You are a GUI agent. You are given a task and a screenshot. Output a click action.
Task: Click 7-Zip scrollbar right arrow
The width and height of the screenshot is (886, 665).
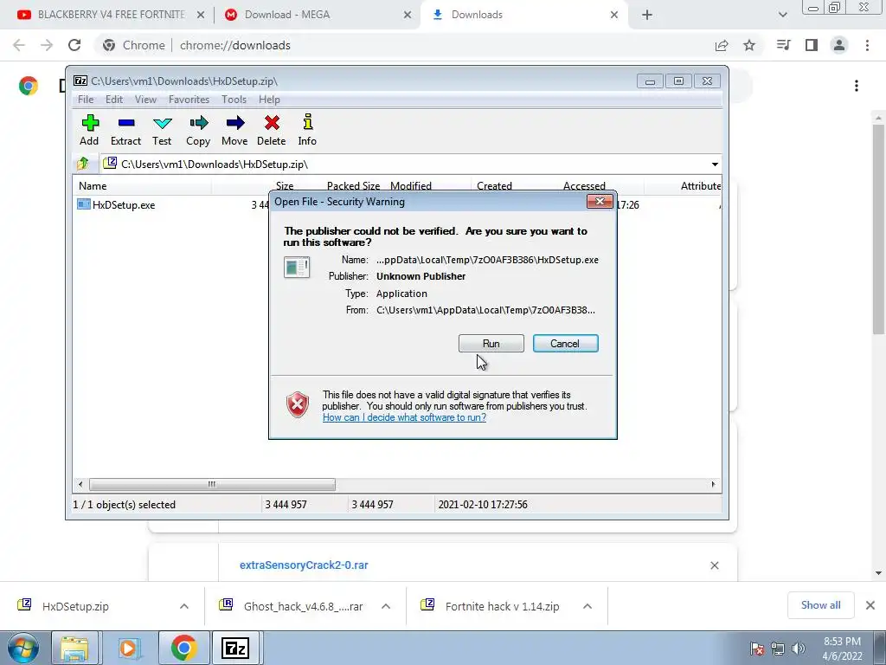[x=713, y=485]
